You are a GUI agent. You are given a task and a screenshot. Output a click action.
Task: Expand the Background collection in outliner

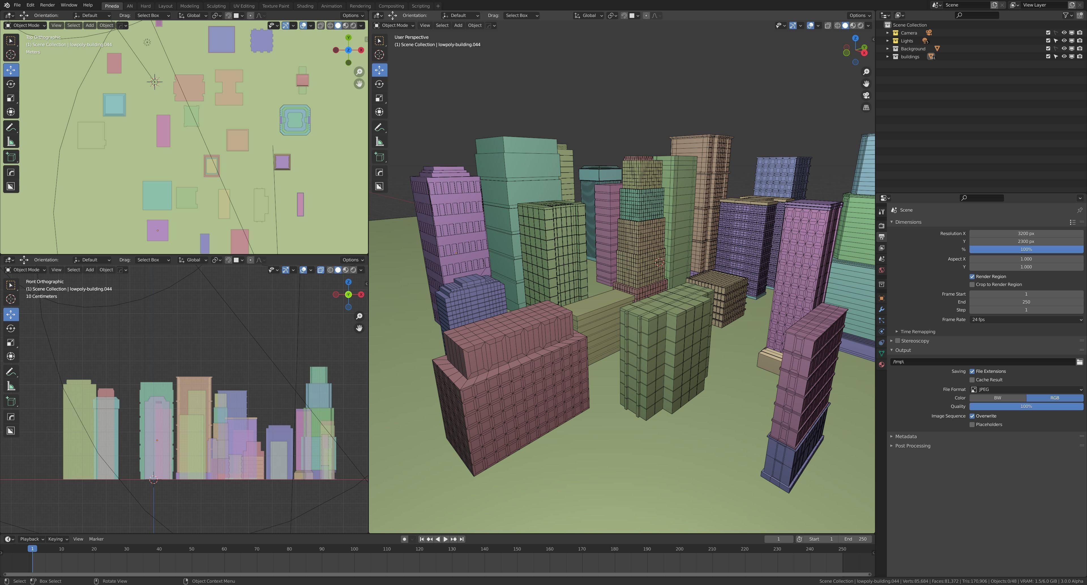pos(887,49)
